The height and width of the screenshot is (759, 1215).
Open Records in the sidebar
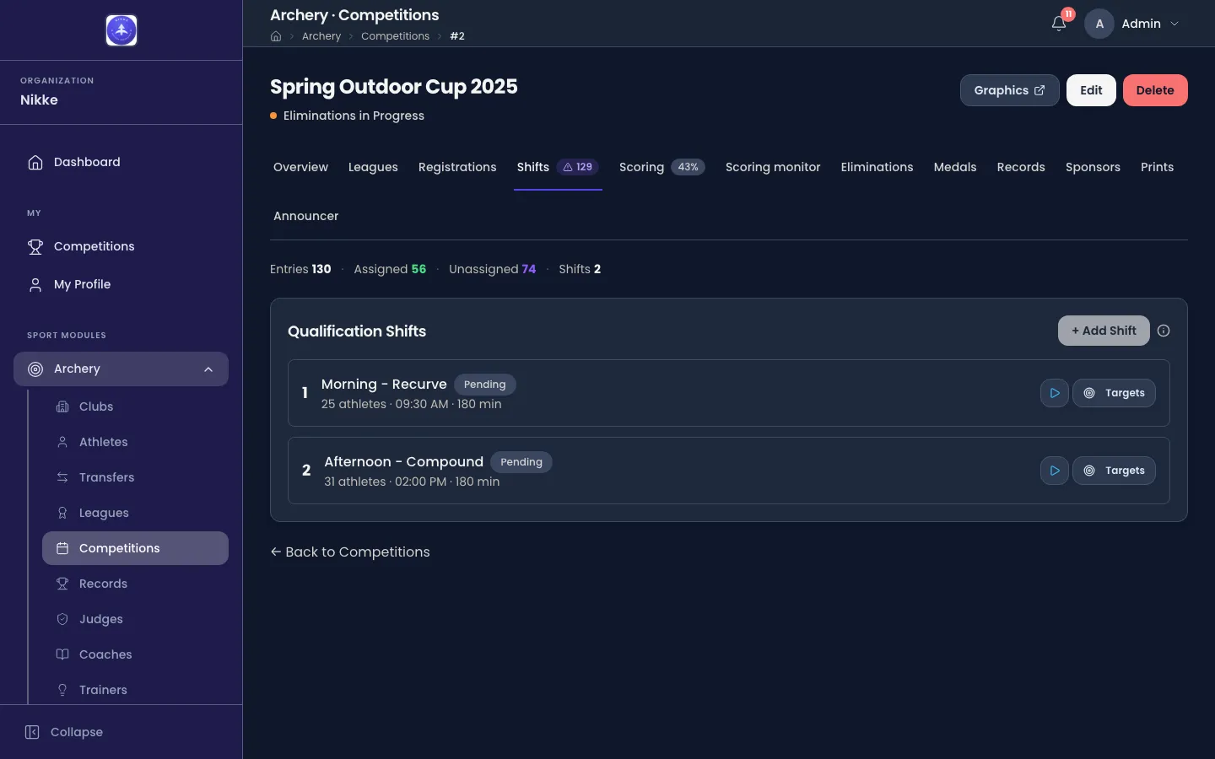click(135, 584)
